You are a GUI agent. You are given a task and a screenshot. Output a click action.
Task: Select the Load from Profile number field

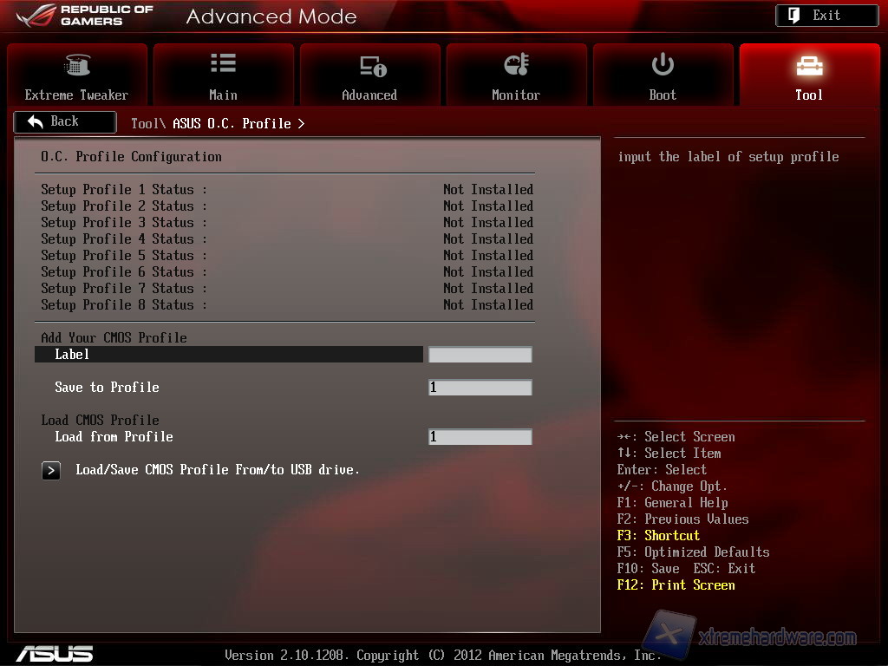[480, 437]
